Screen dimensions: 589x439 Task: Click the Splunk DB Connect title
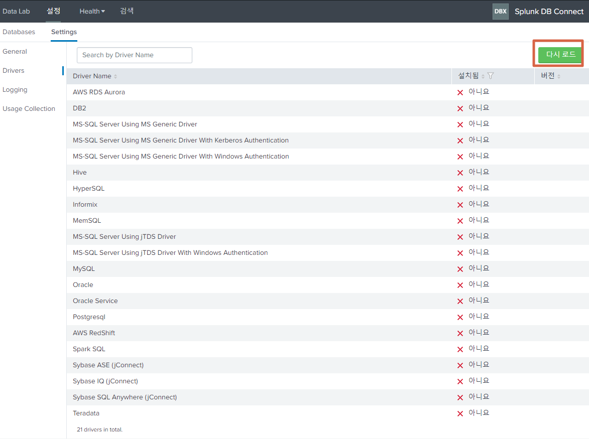pos(549,12)
